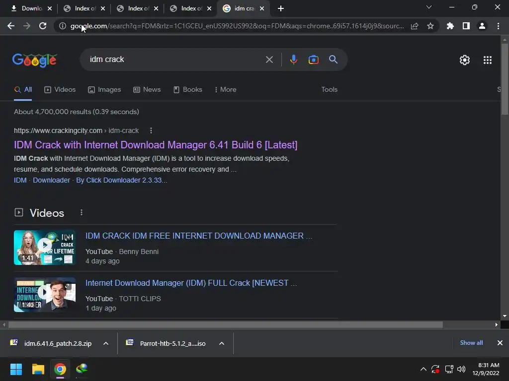Viewport: 509px width, 381px height.
Task: Share this page icon in address bar
Action: tap(415, 26)
